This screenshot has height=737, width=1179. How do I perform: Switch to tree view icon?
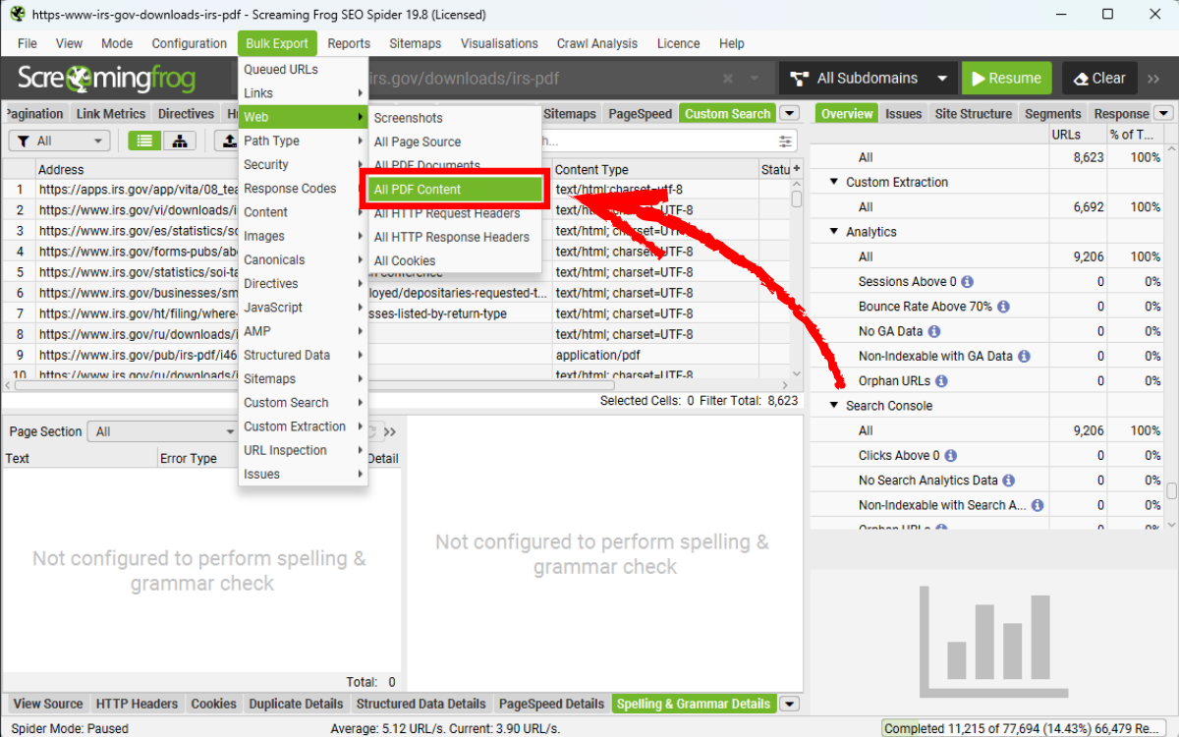(x=180, y=142)
